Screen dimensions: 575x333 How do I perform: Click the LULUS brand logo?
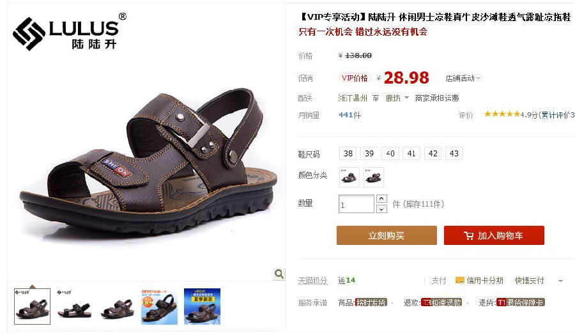[x=70, y=32]
